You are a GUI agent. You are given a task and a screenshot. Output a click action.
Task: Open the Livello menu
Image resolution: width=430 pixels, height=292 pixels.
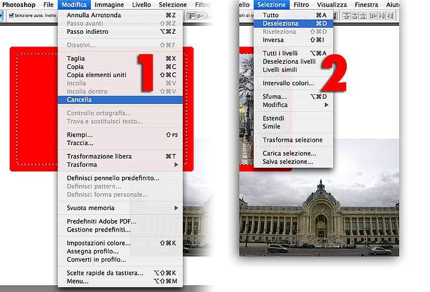[141, 5]
